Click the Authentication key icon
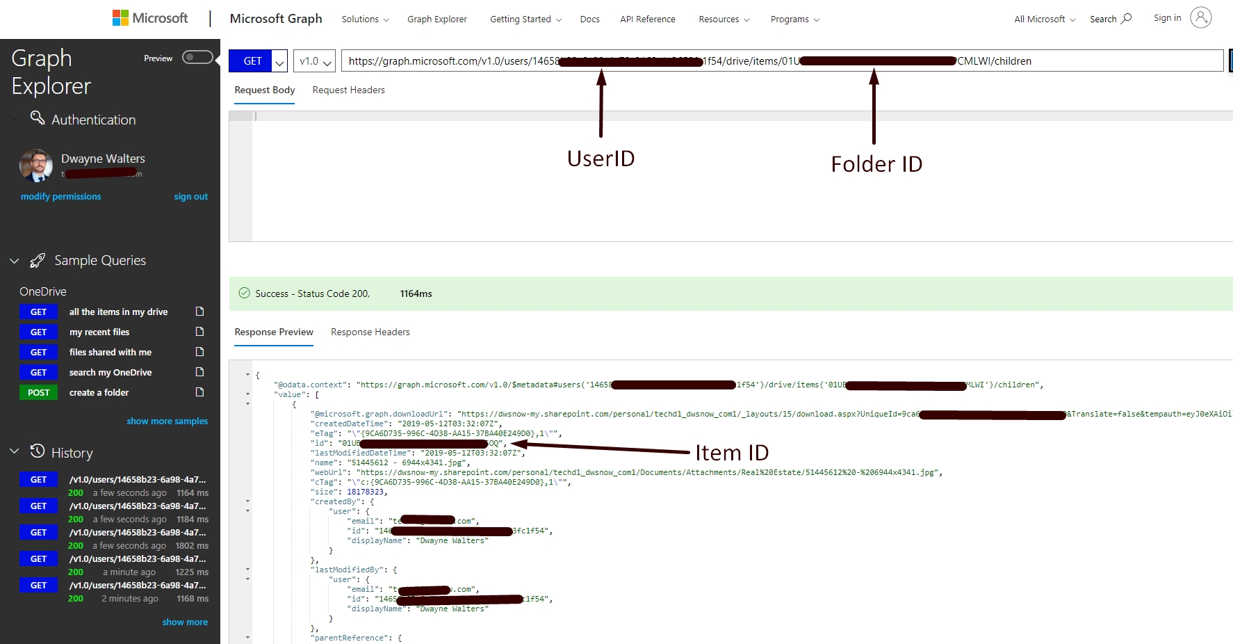Viewport: 1233px width, 644px height. tap(38, 118)
